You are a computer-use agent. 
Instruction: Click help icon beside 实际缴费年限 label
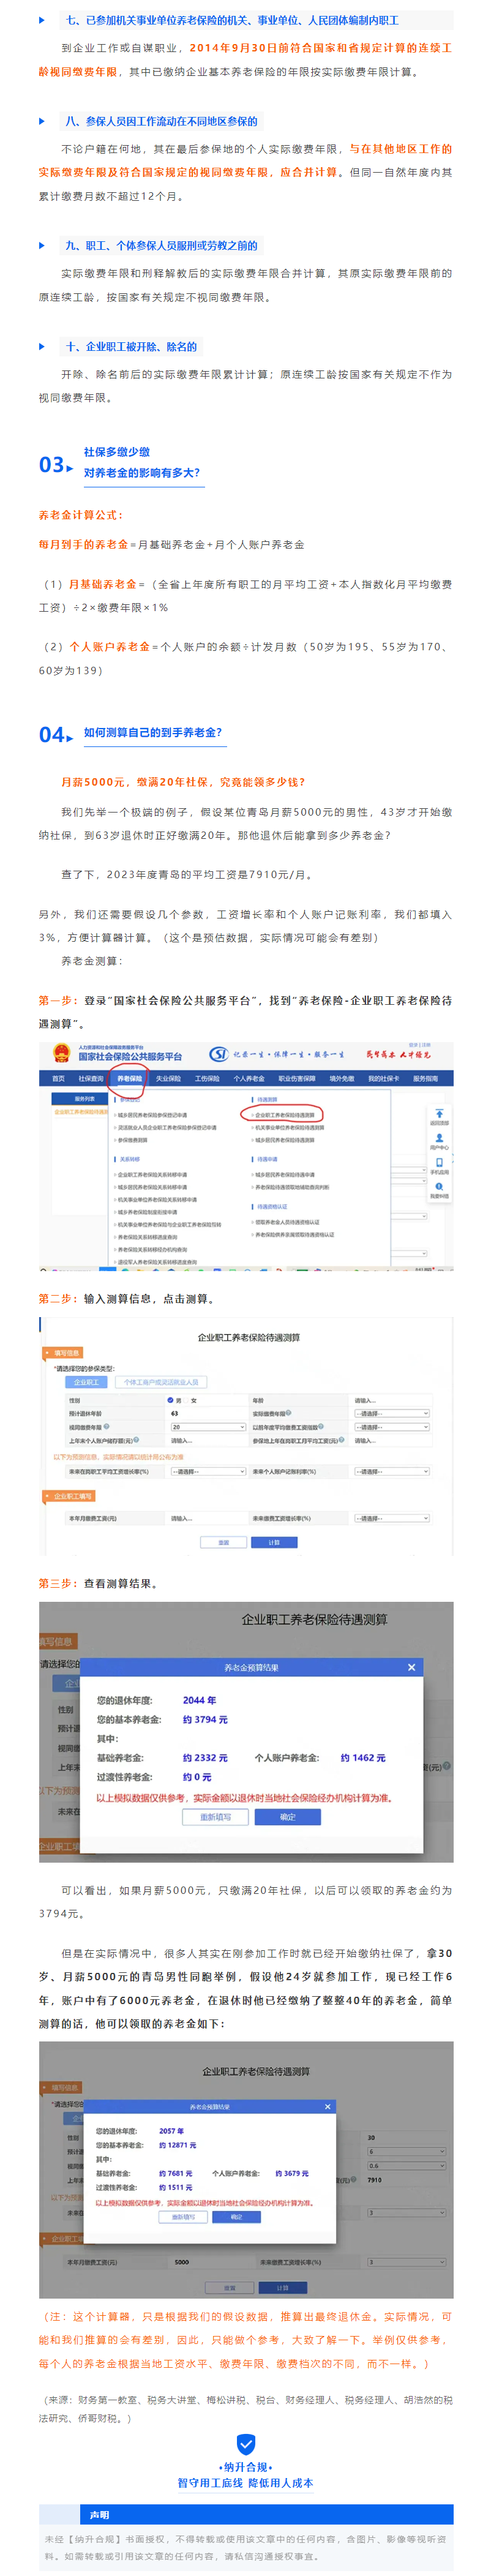(290, 1413)
